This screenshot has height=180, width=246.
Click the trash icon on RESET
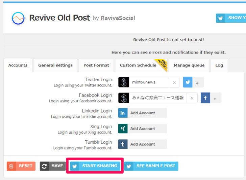[x=11, y=166]
